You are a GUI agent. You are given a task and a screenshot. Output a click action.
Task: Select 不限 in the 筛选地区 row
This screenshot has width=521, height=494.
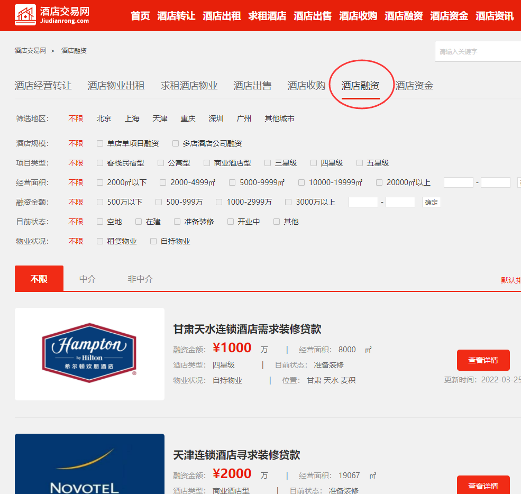[76, 118]
